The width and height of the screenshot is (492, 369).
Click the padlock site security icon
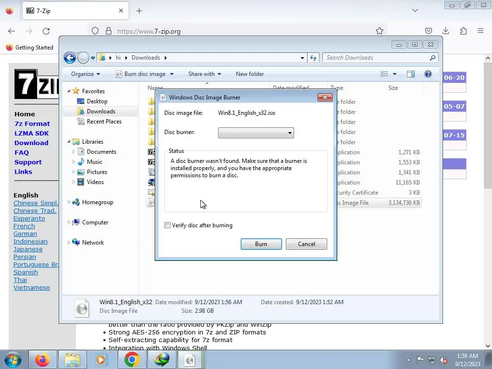109,31
